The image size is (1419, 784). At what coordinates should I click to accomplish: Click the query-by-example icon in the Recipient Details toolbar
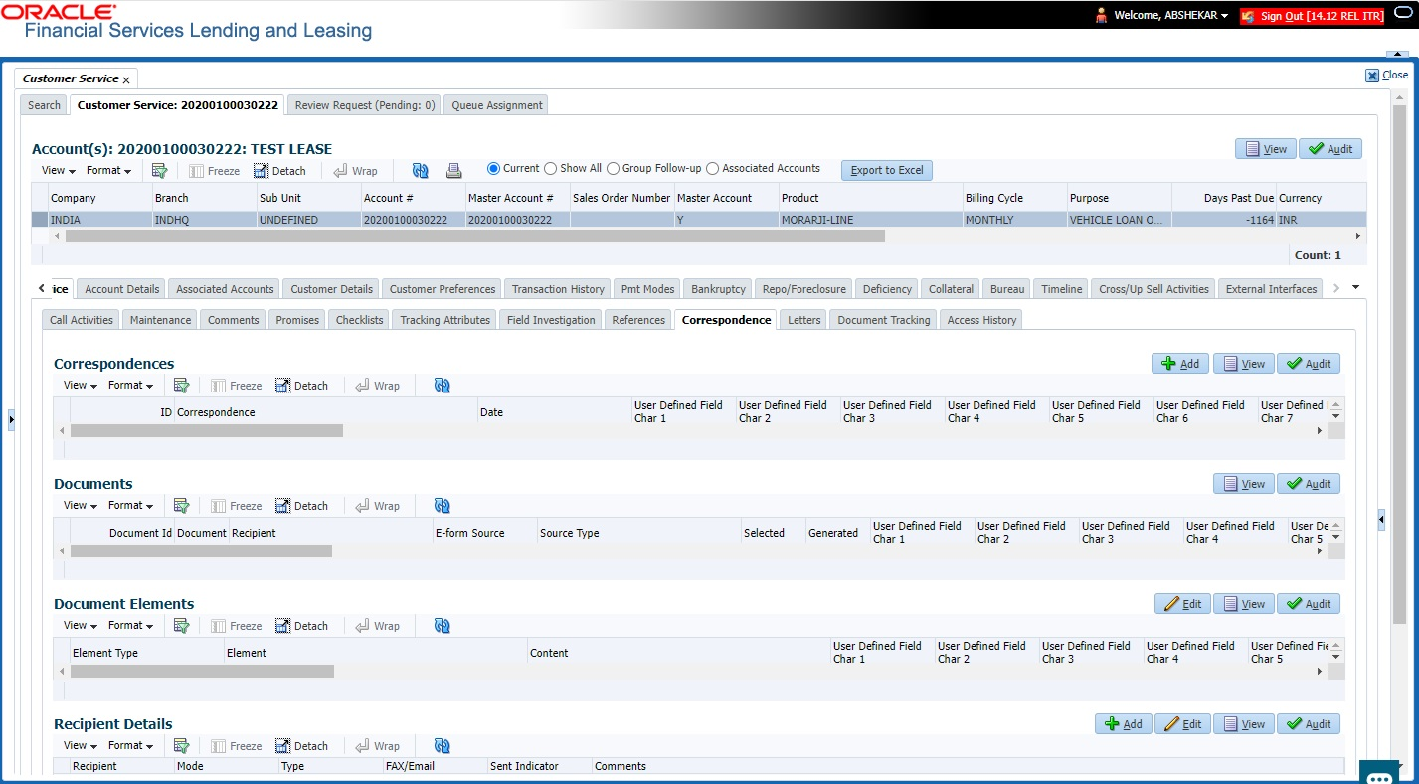pos(181,746)
